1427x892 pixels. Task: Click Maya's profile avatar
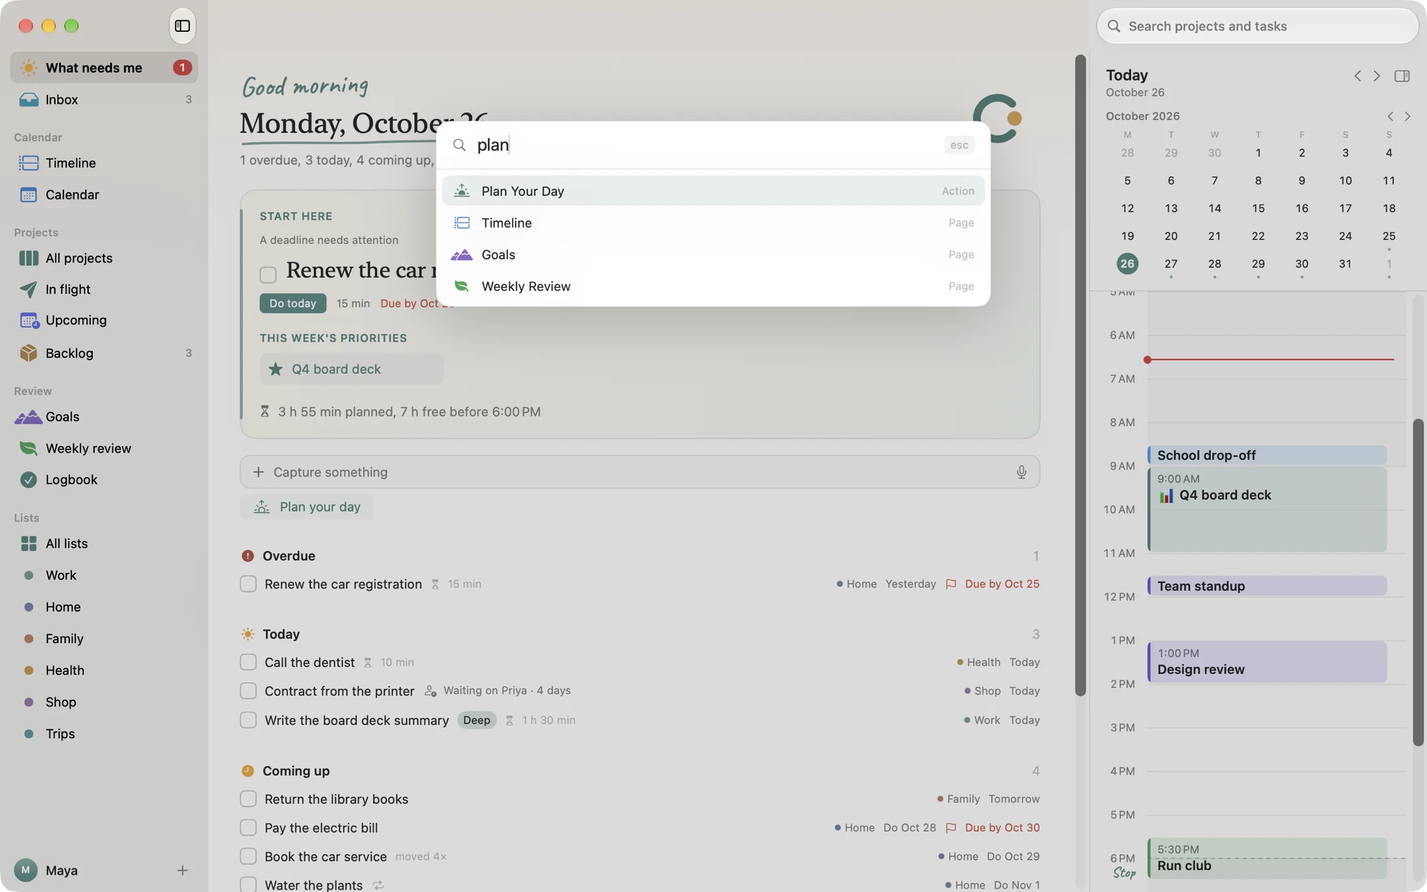pos(25,871)
